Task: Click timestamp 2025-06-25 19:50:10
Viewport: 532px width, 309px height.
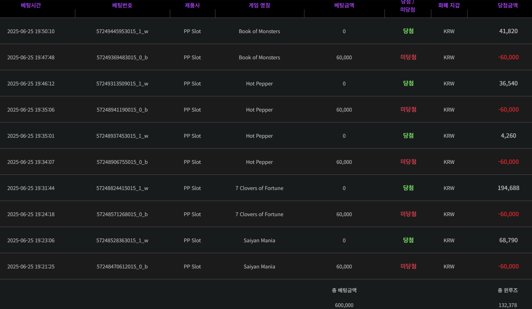Action: (31, 31)
